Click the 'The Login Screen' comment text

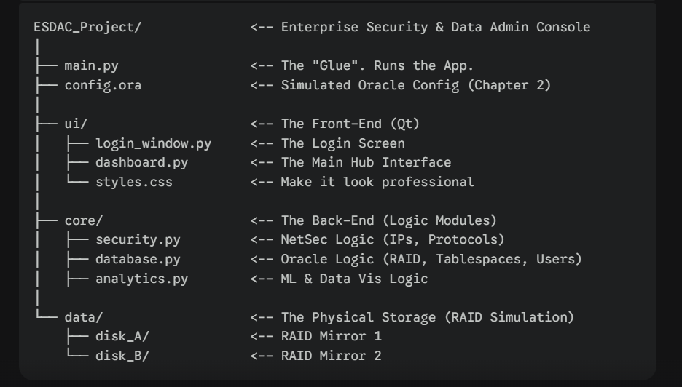coord(342,144)
